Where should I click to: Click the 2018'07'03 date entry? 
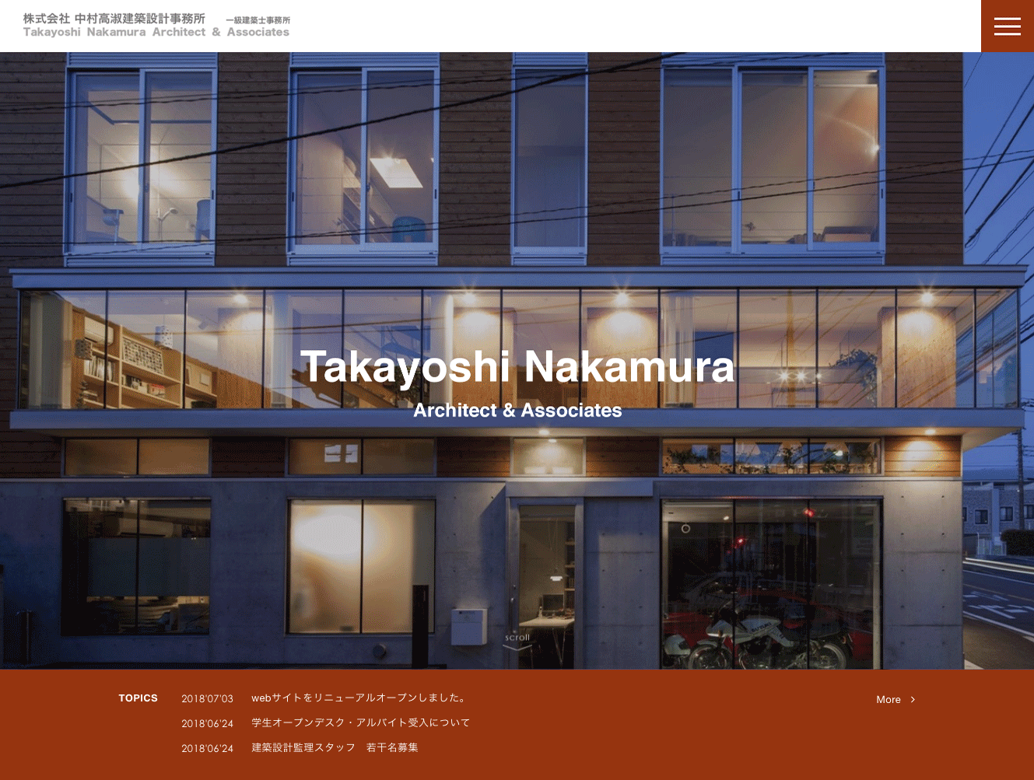point(207,699)
